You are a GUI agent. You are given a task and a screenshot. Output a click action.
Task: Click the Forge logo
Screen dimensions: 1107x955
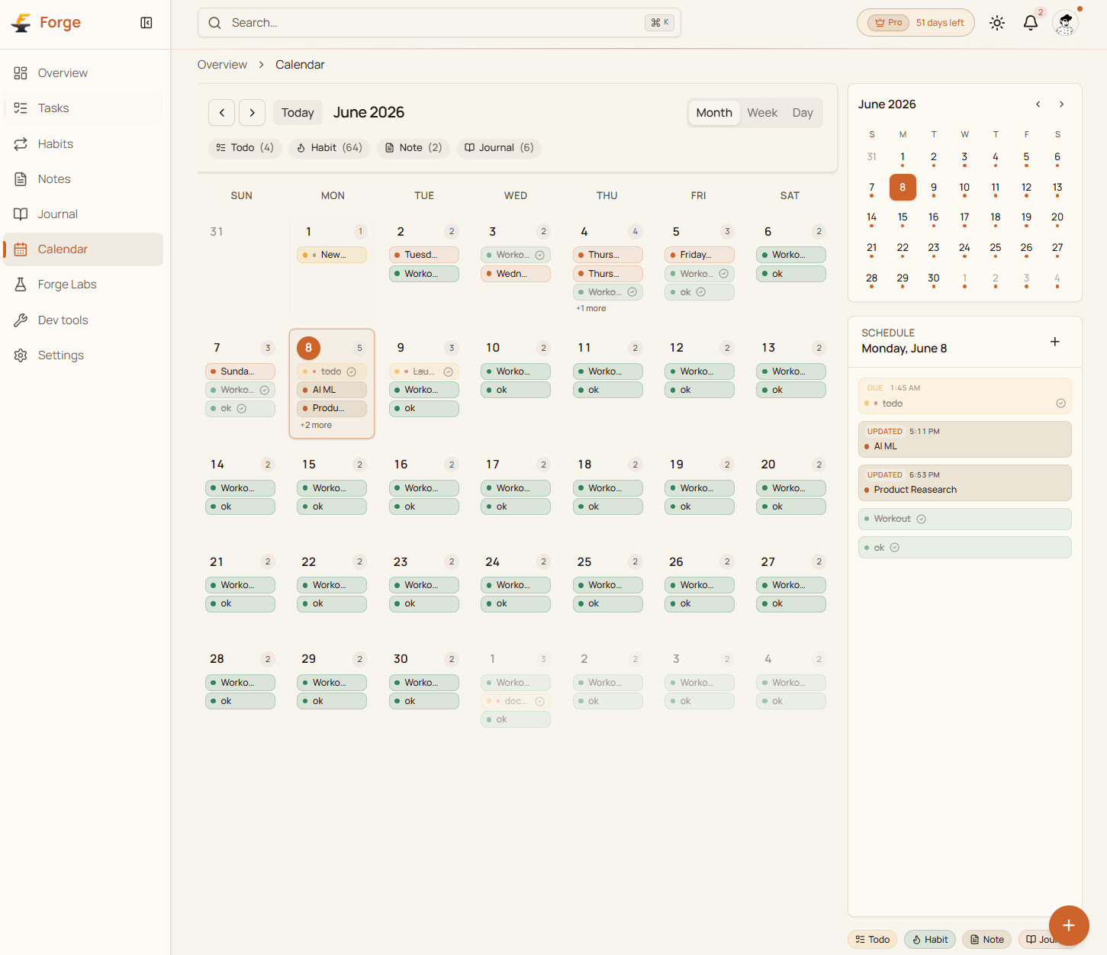pos(46,23)
